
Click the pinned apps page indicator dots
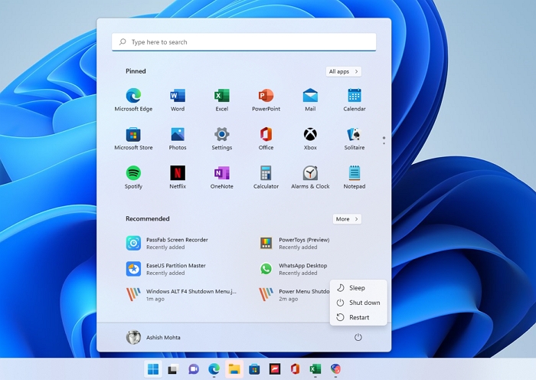coord(384,140)
